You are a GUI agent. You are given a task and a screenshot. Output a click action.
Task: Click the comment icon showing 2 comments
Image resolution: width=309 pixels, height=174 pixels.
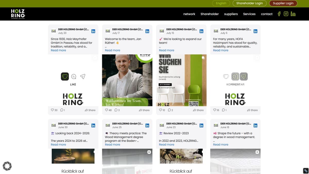tap(169, 110)
